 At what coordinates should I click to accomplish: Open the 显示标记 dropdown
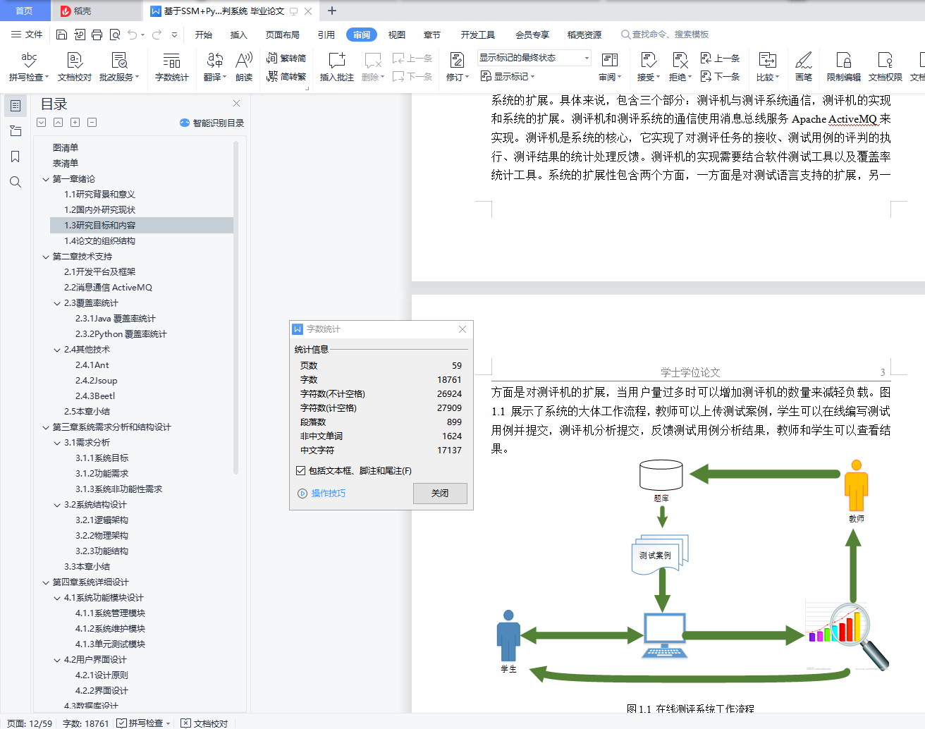click(x=508, y=76)
